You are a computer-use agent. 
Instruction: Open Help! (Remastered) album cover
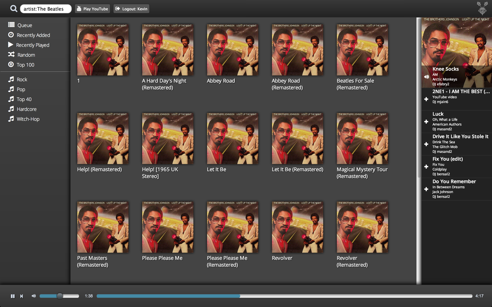103,138
